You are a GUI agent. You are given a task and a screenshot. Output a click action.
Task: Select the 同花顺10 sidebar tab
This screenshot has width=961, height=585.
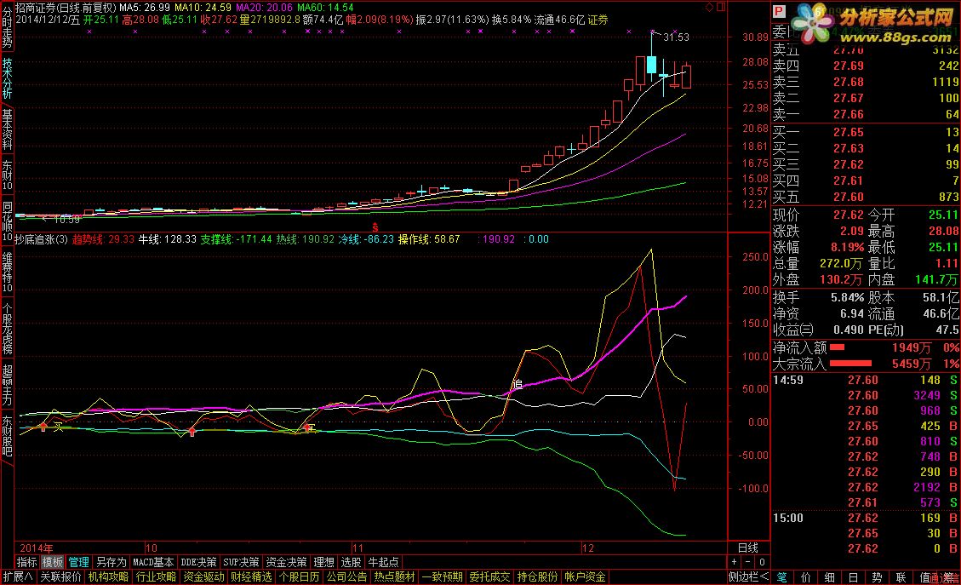tap(7, 221)
